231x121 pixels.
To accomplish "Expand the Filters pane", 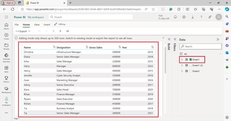I will tap(175, 39).
